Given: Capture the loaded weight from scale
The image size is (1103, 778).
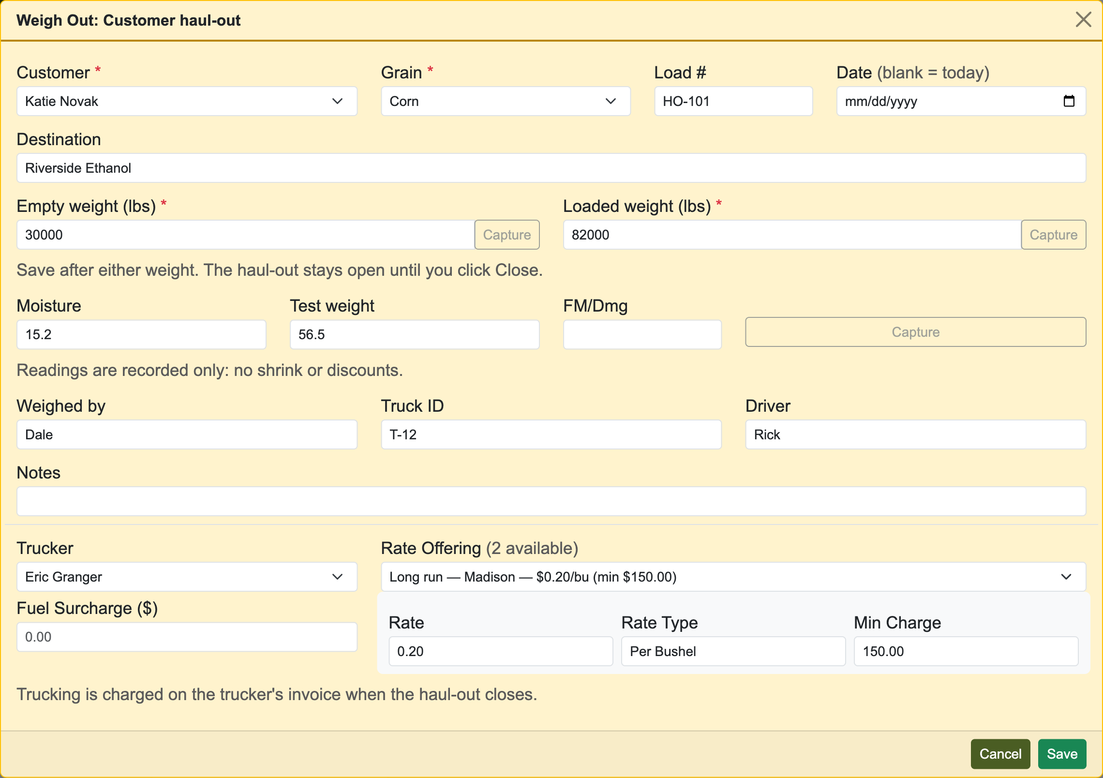Looking at the screenshot, I should (1053, 235).
